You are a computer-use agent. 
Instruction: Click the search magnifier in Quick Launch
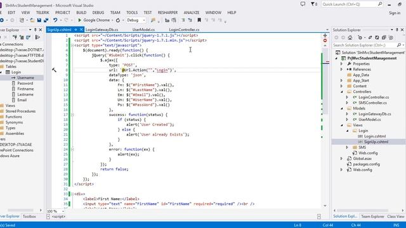pyautogui.click(x=380, y=4)
